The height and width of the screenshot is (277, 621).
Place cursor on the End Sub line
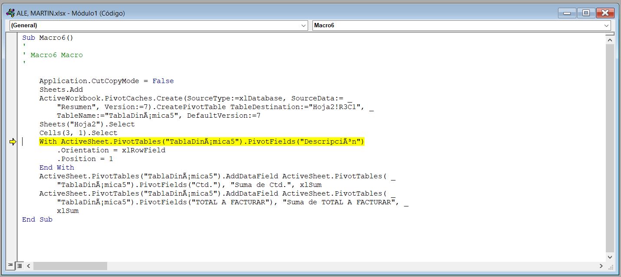(x=37, y=219)
